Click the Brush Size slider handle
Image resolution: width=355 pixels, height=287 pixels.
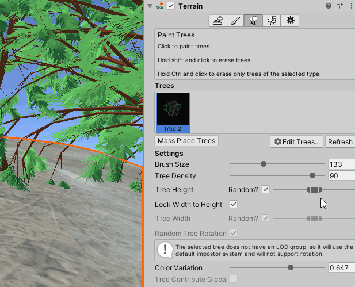264,164
